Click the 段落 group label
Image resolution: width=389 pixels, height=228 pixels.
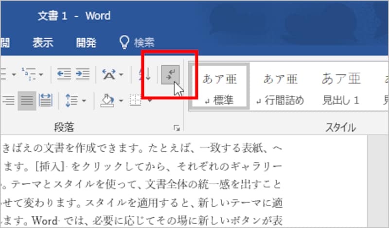click(64, 127)
